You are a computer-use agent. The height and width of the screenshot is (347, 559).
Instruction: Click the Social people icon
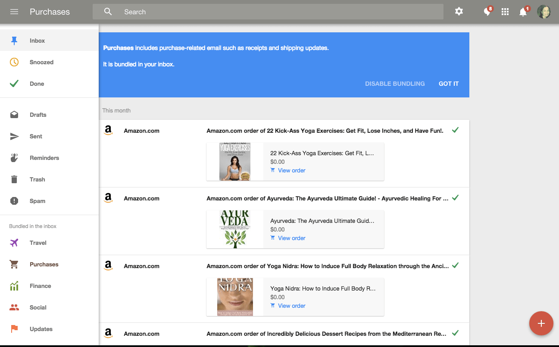14,307
